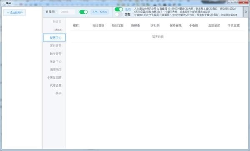Toggle the green switch beside the 直播间 field

(x=83, y=12)
